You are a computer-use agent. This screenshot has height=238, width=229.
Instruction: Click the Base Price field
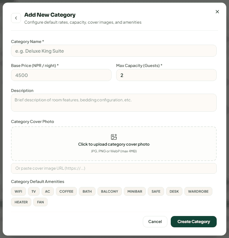[61, 75]
